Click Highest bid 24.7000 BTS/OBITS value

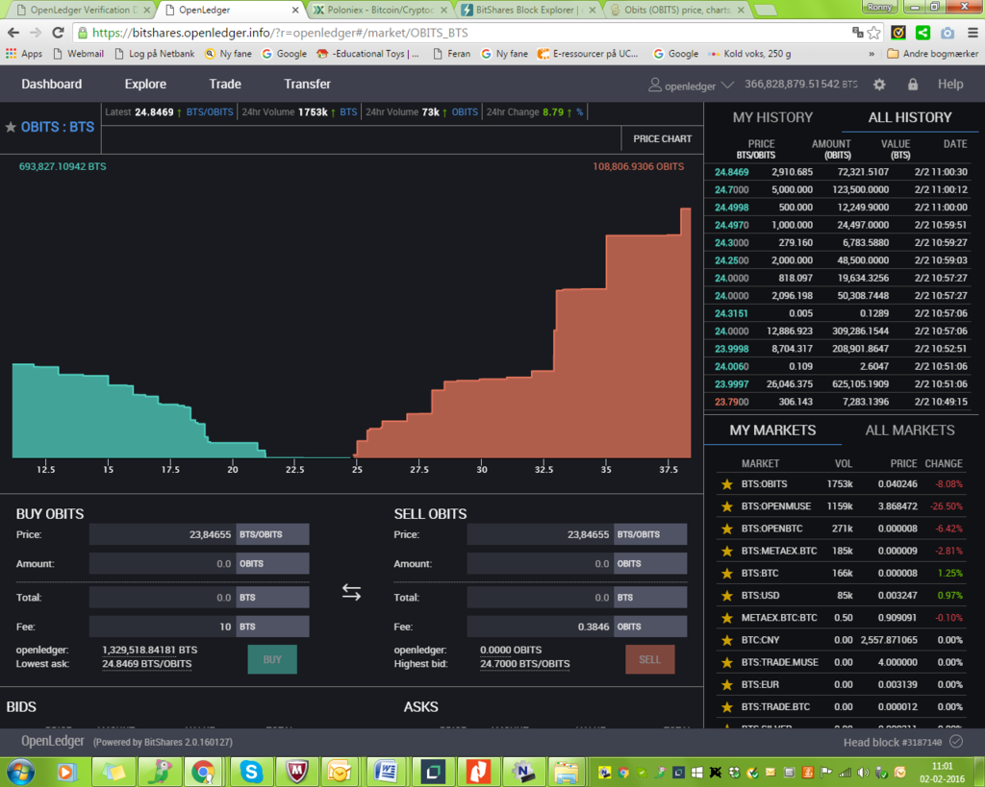524,664
